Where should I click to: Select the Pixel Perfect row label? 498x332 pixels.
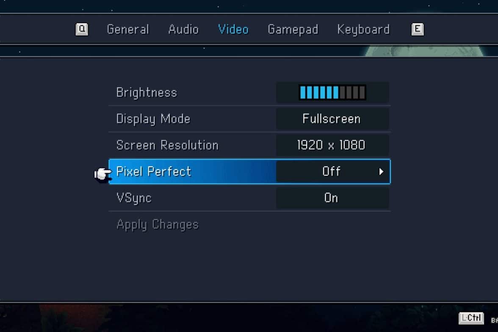tap(154, 172)
